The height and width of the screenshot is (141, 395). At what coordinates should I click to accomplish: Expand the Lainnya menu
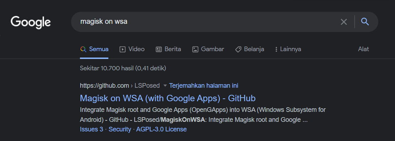click(x=288, y=49)
